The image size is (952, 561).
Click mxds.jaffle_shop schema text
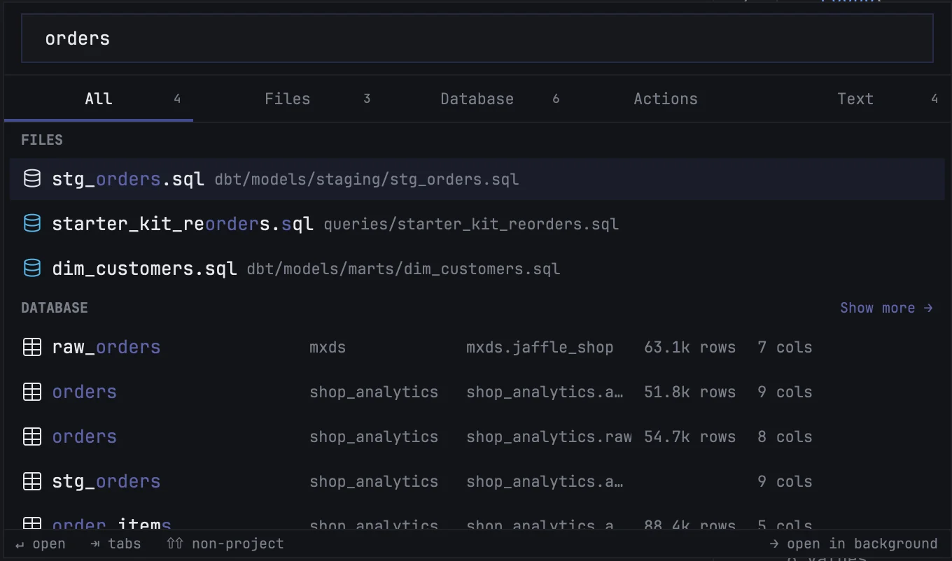tap(540, 347)
